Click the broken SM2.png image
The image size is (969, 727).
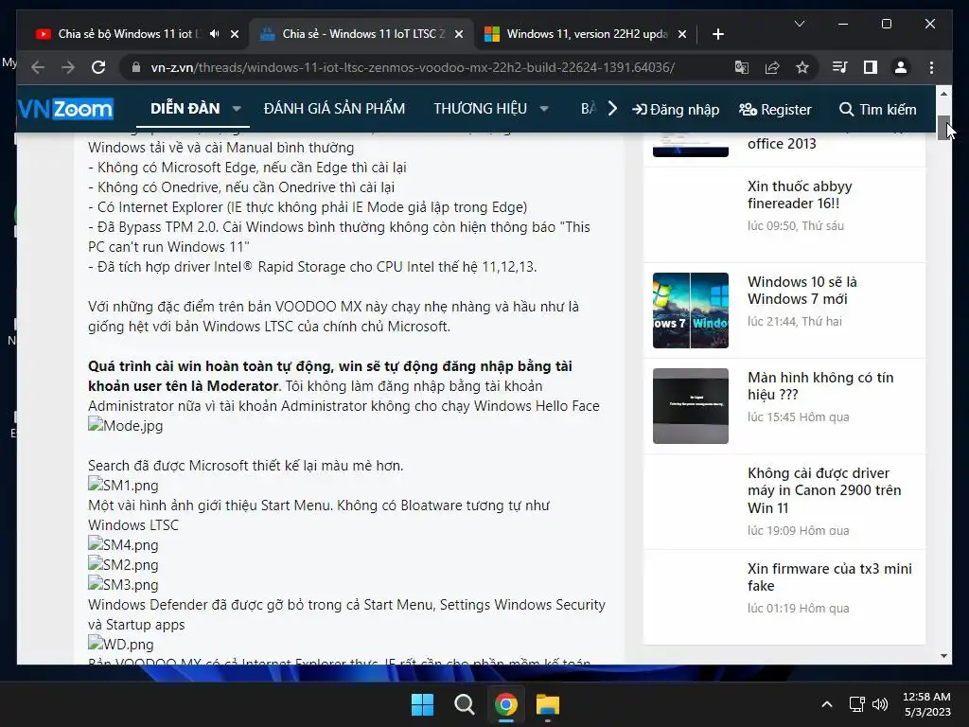(x=123, y=564)
